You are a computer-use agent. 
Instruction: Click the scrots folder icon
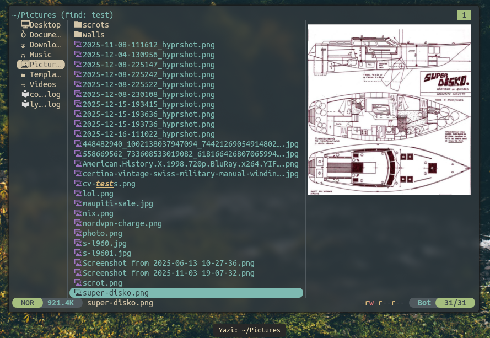point(78,25)
